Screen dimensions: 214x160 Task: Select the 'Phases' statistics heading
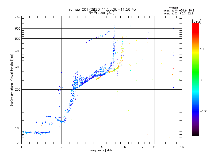(x=173, y=8)
